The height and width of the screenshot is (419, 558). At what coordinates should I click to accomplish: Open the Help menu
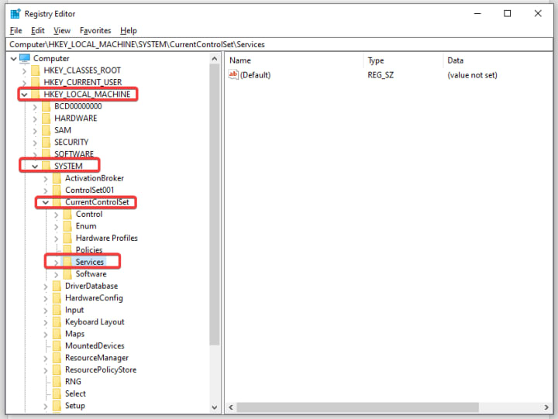click(129, 30)
